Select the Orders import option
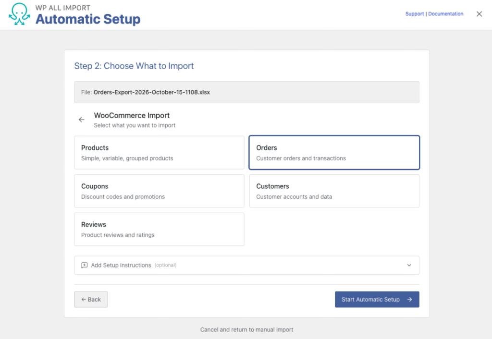This screenshot has width=492, height=339. [x=334, y=152]
